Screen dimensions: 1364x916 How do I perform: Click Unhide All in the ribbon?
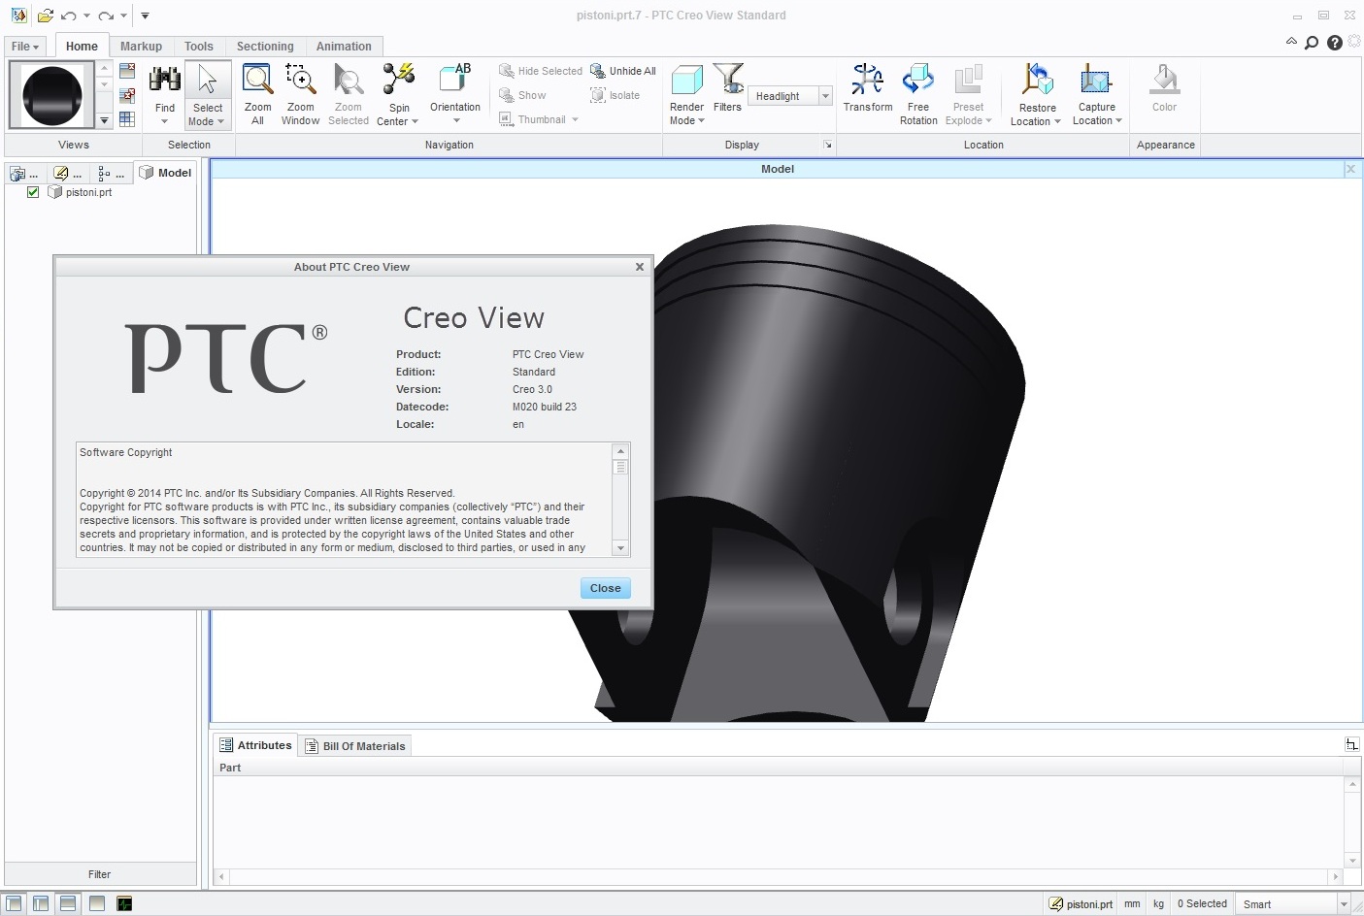point(623,71)
